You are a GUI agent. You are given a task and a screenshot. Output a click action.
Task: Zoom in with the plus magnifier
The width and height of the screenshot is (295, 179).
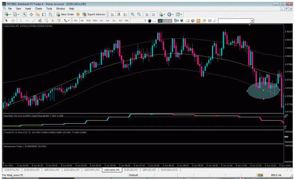click(x=133, y=14)
